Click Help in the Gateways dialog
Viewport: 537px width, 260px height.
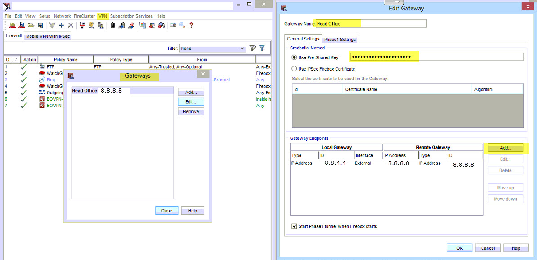coord(192,211)
